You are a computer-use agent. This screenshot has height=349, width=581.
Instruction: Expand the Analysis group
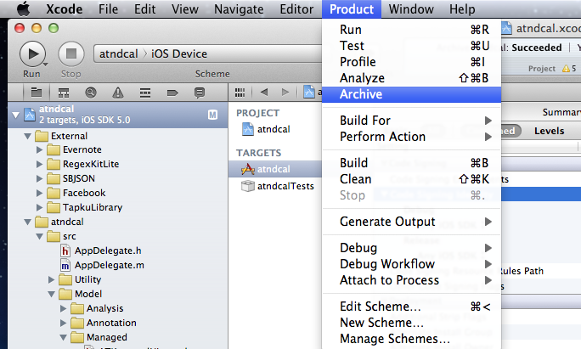(63, 308)
